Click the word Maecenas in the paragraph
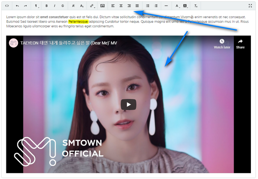Image resolution: width=258 pixels, height=179 pixels. point(14,26)
